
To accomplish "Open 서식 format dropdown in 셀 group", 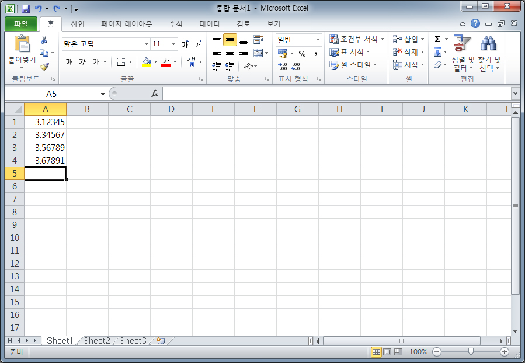I will (x=408, y=65).
